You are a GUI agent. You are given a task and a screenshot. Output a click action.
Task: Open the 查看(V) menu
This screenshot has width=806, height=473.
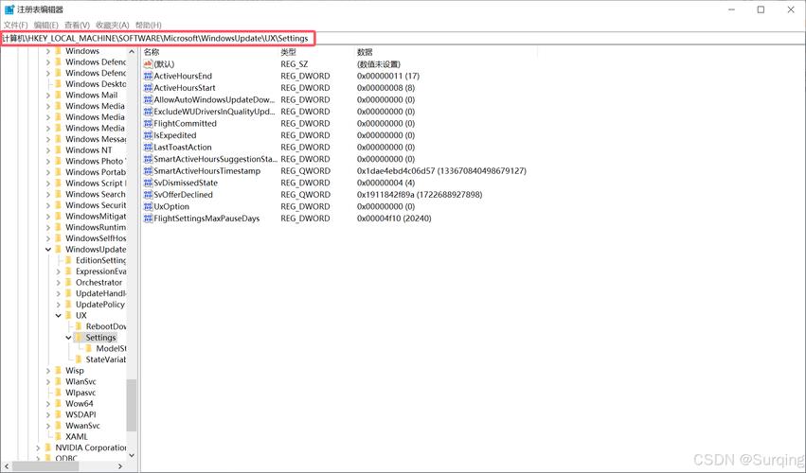77,25
